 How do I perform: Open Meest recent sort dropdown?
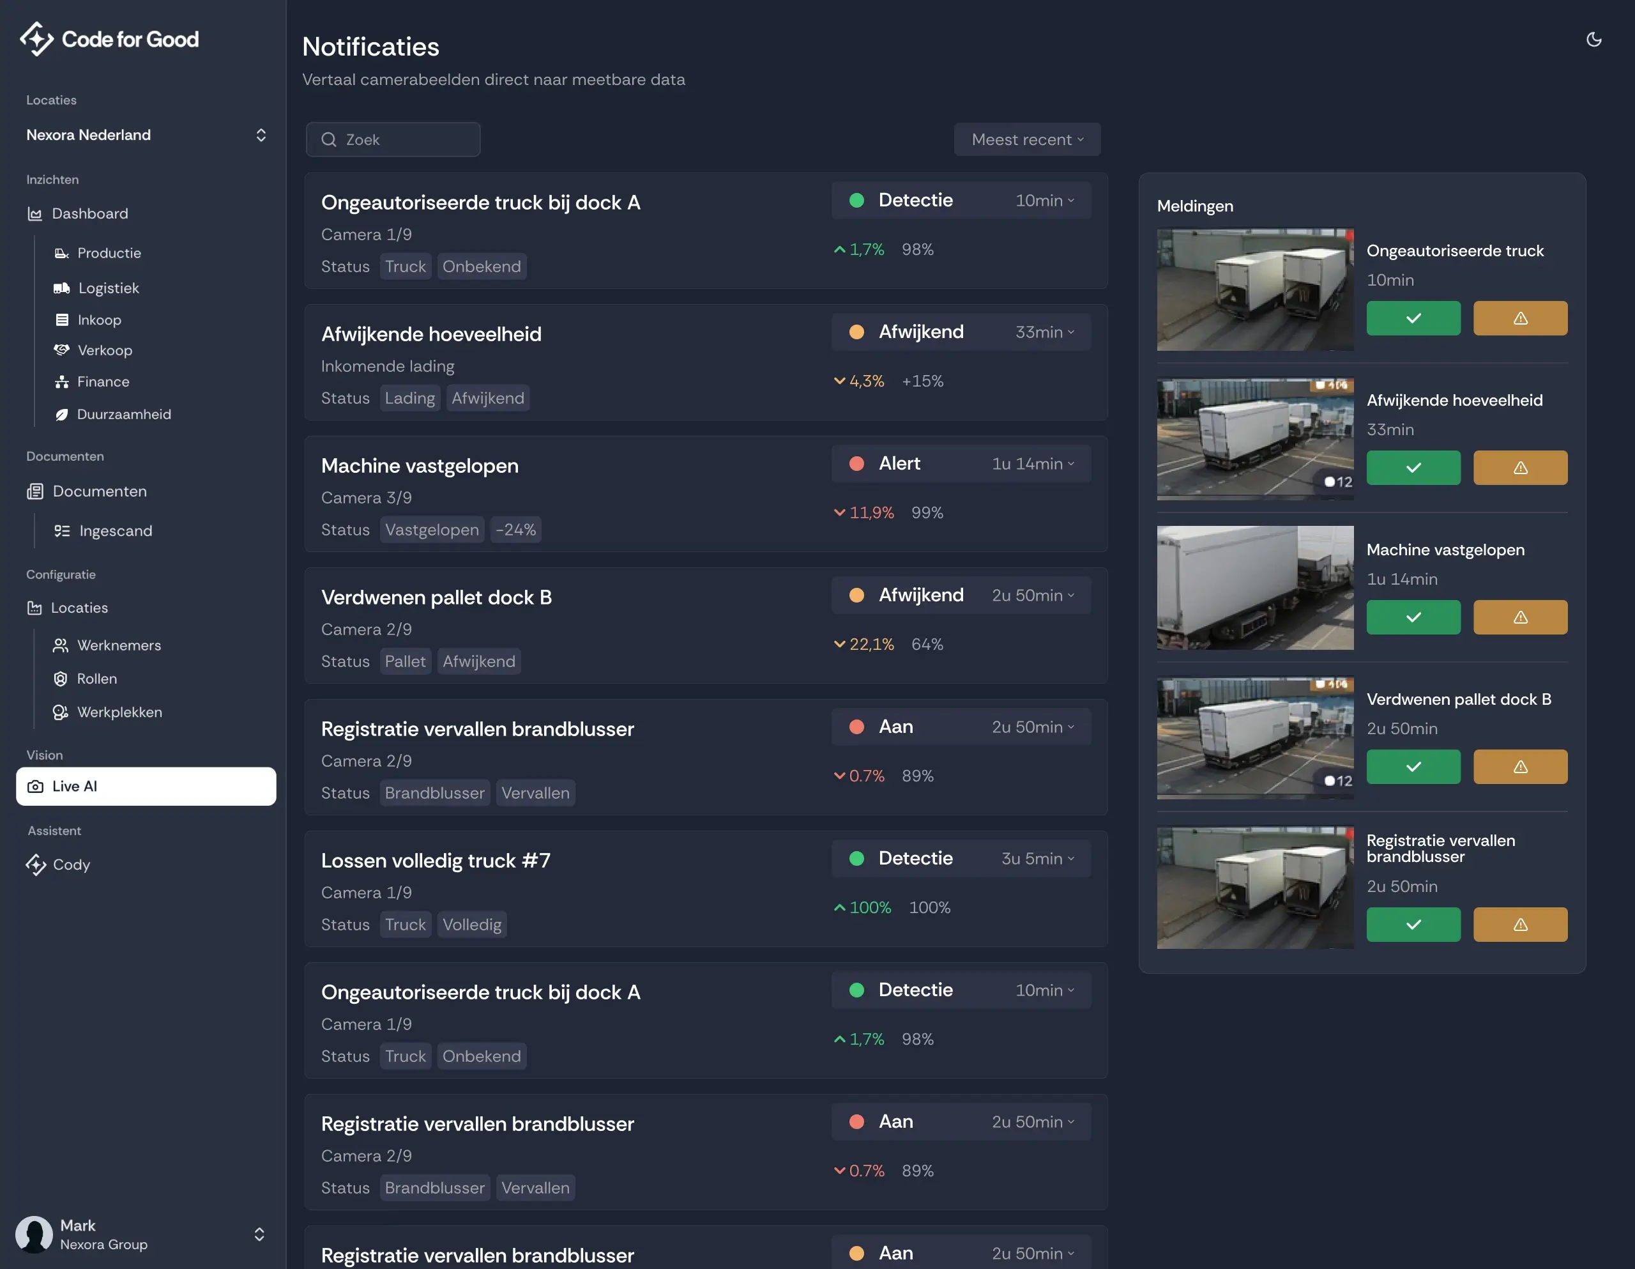(1026, 139)
